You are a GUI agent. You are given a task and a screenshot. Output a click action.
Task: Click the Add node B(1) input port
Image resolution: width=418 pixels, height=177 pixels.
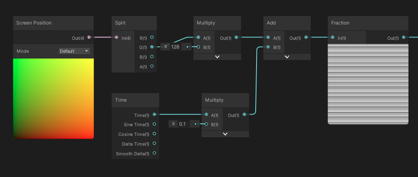click(268, 47)
